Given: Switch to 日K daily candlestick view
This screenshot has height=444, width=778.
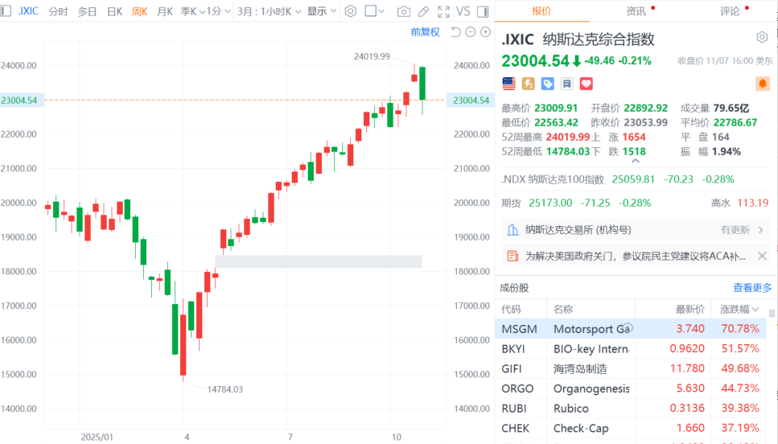Looking at the screenshot, I should (x=114, y=11).
